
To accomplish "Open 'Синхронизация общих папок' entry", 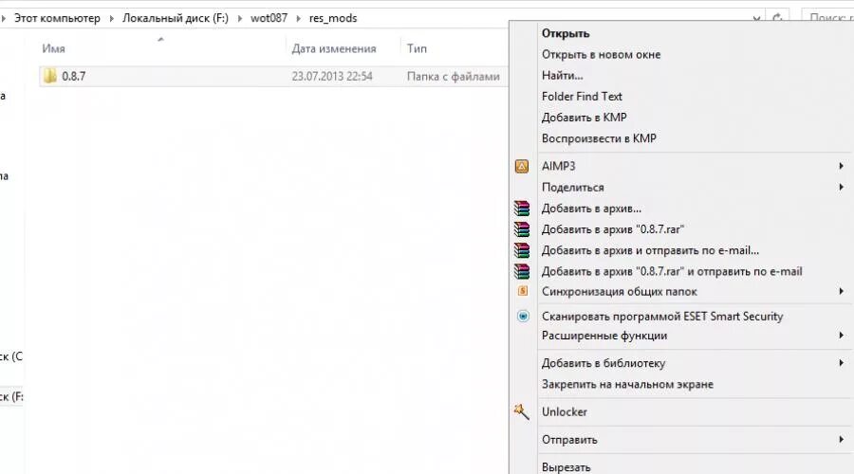I will [620, 292].
